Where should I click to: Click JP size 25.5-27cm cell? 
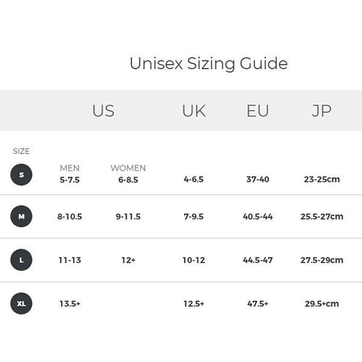point(322,216)
